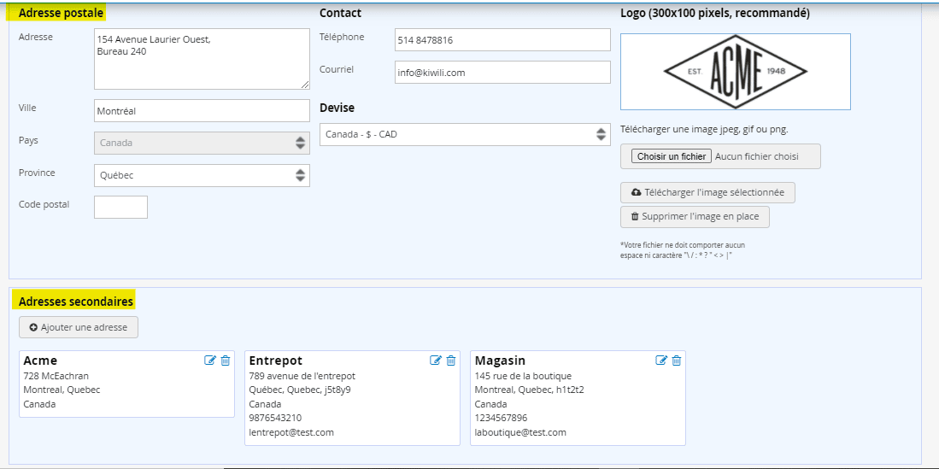Click the text 145 rue de la boutique

click(x=524, y=376)
